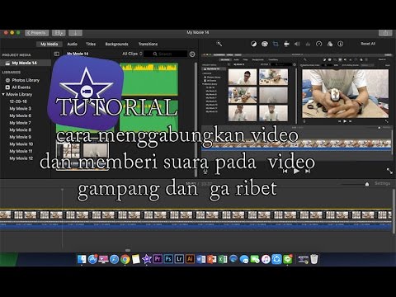
Task: Click the magic wand auto-enhance icon
Action: pos(219,44)
